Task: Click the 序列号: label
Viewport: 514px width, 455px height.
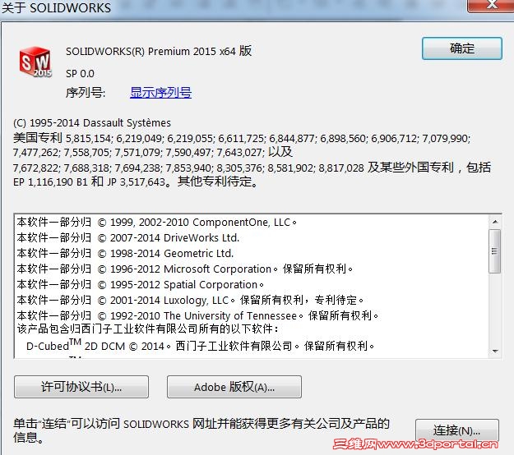Action: point(86,93)
